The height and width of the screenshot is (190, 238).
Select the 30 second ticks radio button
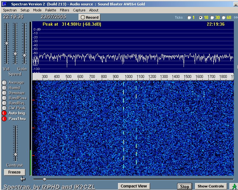(x=212, y=17)
